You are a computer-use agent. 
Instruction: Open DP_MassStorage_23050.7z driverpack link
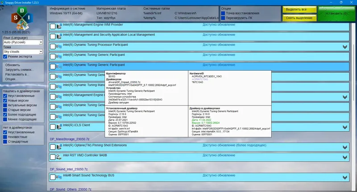tap(70, 139)
